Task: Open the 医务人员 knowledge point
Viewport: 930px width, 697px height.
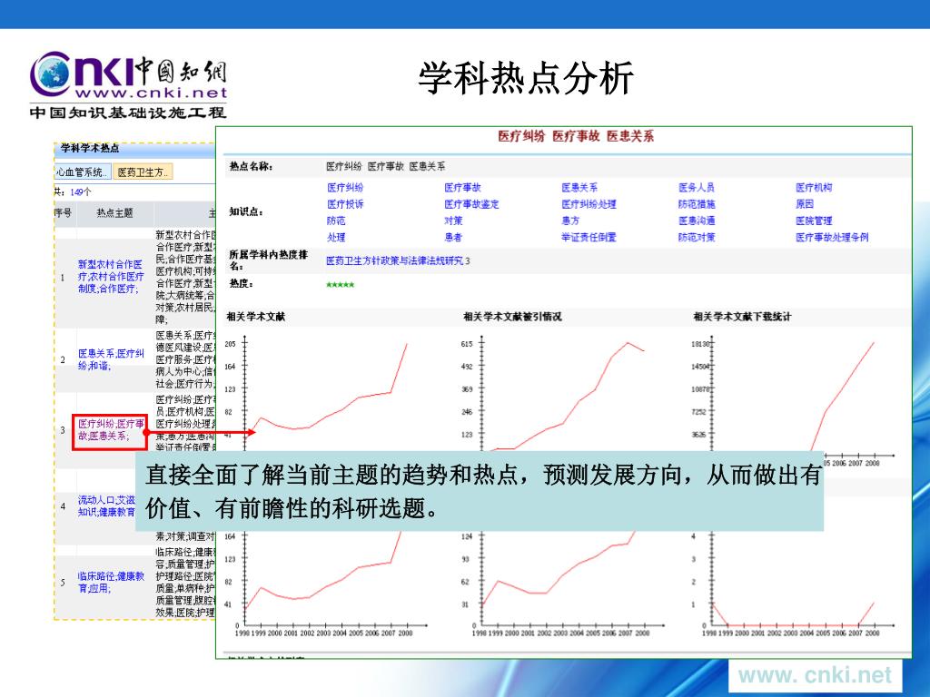Action: point(697,187)
